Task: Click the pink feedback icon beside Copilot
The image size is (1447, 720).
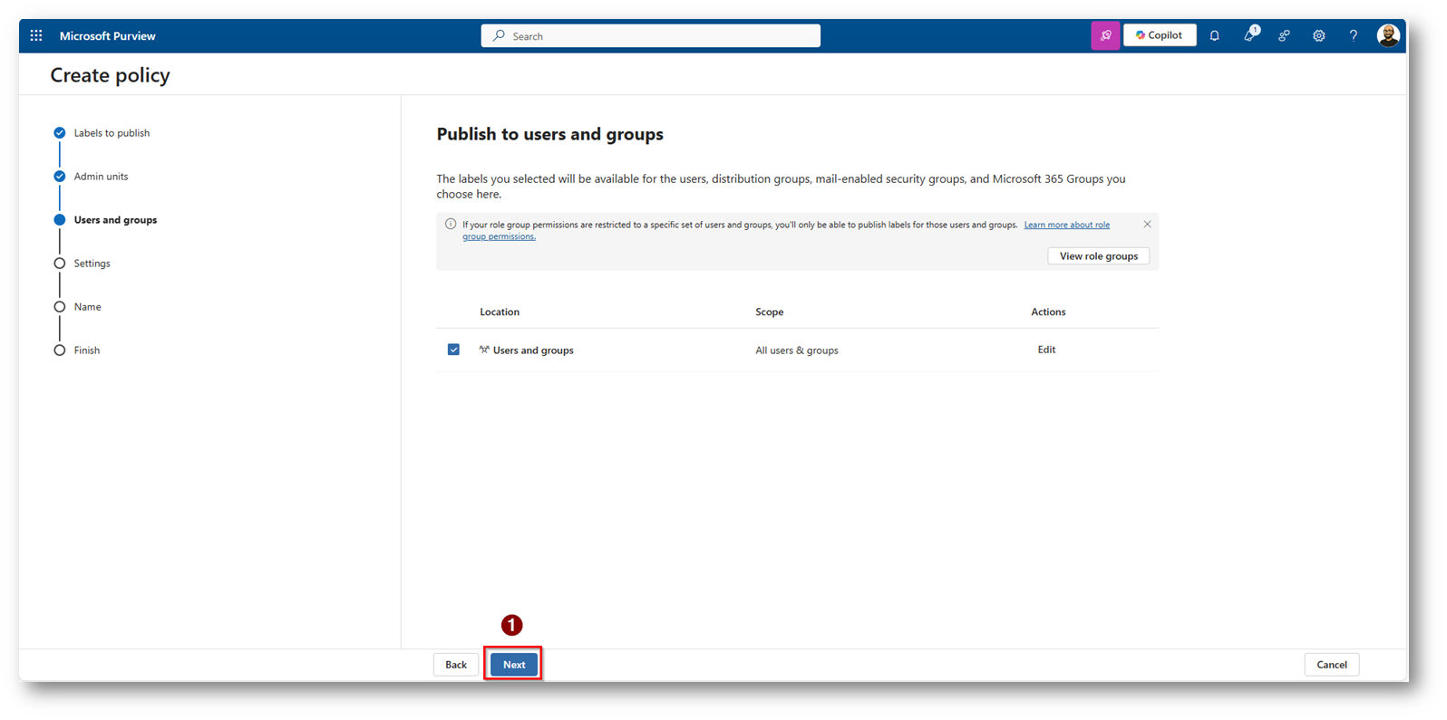Action: pos(1105,36)
